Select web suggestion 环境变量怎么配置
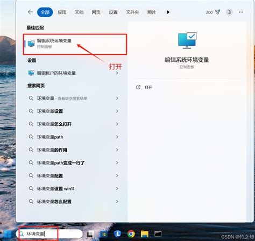Viewport: 255px width, 241px height. pyautogui.click(x=74, y=202)
